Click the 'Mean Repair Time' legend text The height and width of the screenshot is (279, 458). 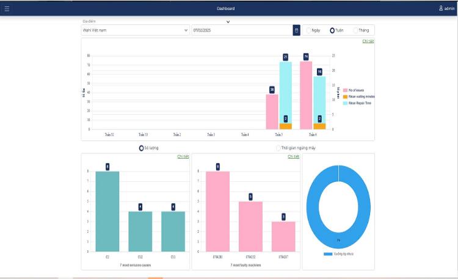tap(360, 103)
